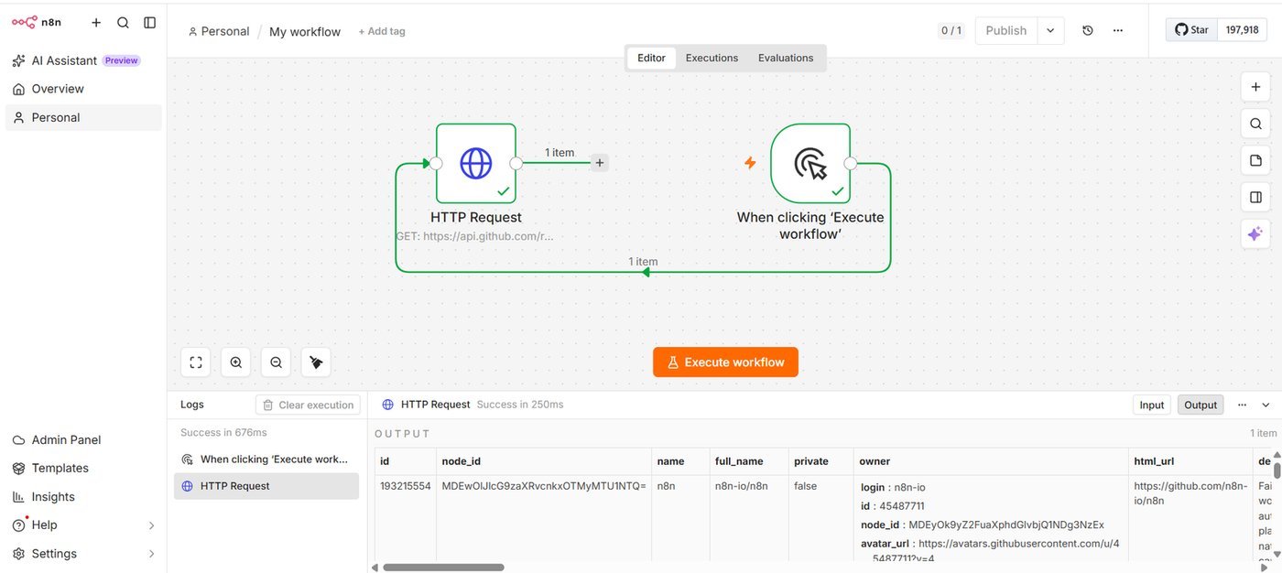The width and height of the screenshot is (1282, 573).
Task: Expand the Settings menu
Action: coord(83,553)
